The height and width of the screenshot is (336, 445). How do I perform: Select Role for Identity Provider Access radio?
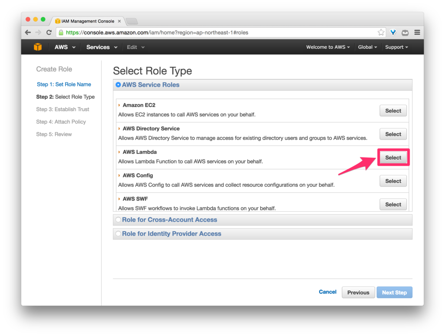click(x=118, y=233)
